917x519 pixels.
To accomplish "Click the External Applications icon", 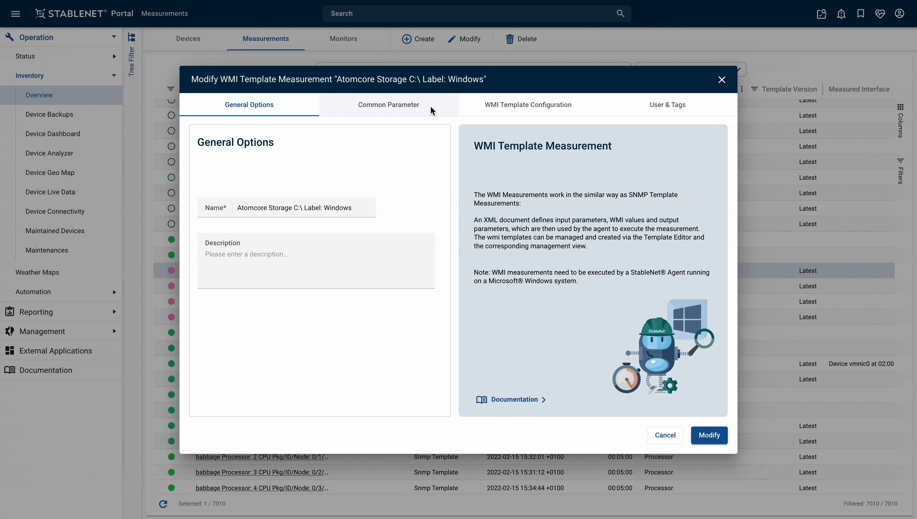I will point(10,350).
